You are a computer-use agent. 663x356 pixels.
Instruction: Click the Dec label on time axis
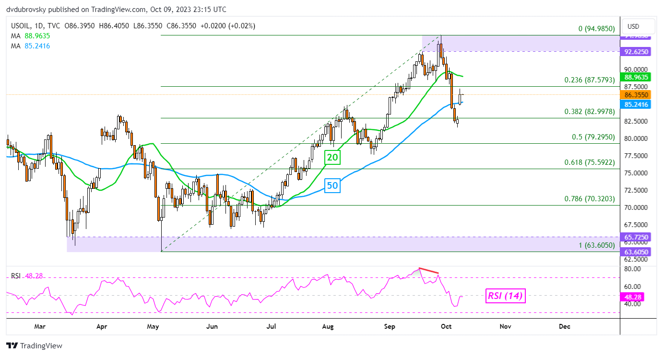(x=565, y=326)
